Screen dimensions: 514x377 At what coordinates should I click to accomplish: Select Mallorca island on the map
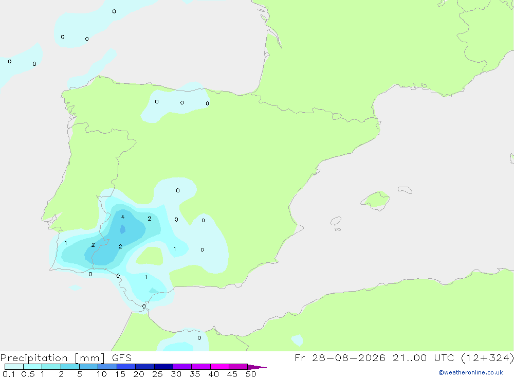(x=375, y=201)
